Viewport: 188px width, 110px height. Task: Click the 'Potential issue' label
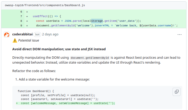pos(29,41)
